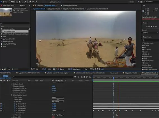The width and height of the screenshot is (159, 118).
Task: Open the Stab Mode Key-Framed dropdown
Action: coord(58,102)
